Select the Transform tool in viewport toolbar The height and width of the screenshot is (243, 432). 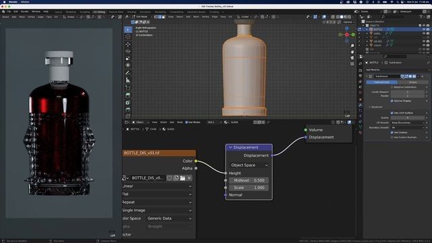[128, 65]
